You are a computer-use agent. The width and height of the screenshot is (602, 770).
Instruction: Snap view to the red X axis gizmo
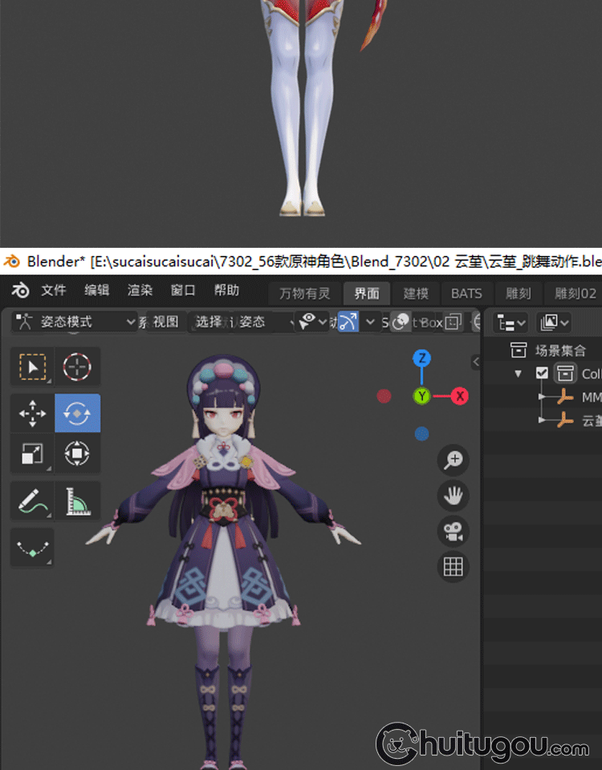459,395
